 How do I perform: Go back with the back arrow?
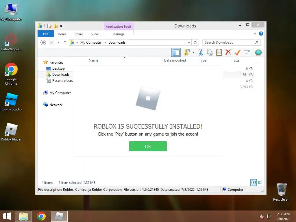point(43,42)
